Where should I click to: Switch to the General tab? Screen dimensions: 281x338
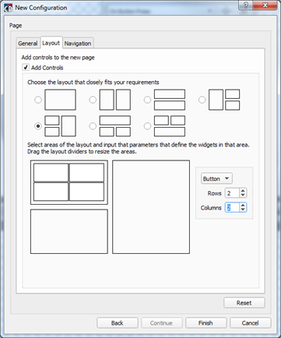coord(28,44)
